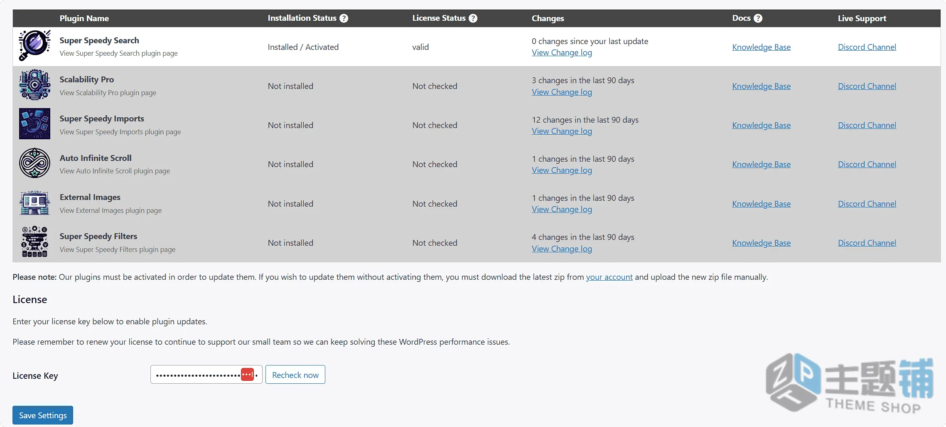Open View Super Speedy Imports plugin page
Screen dimensions: 946x427
point(120,132)
